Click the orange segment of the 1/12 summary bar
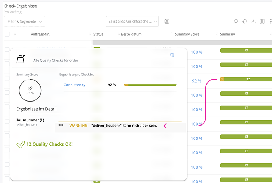 click(222, 79)
